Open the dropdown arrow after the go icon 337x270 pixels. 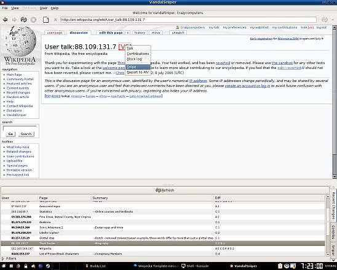[333, 20]
